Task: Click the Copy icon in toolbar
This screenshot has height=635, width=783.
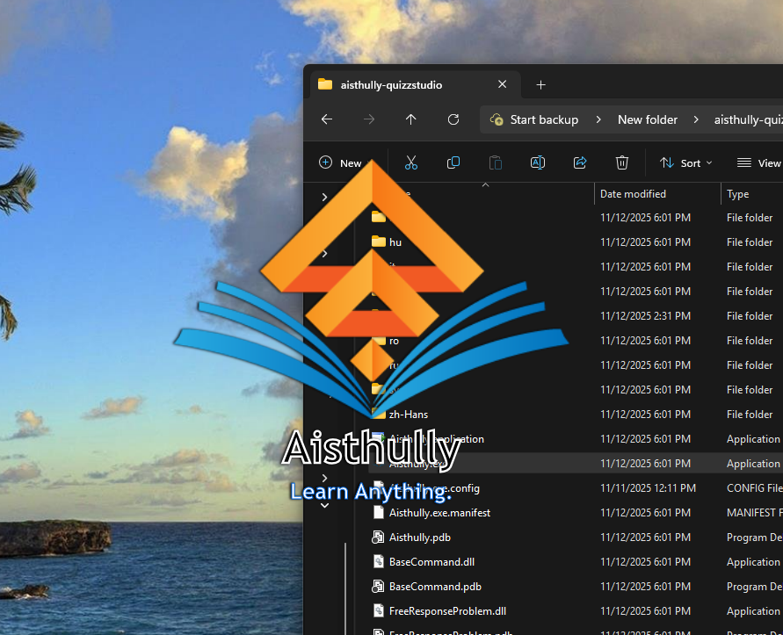Action: [x=453, y=162]
